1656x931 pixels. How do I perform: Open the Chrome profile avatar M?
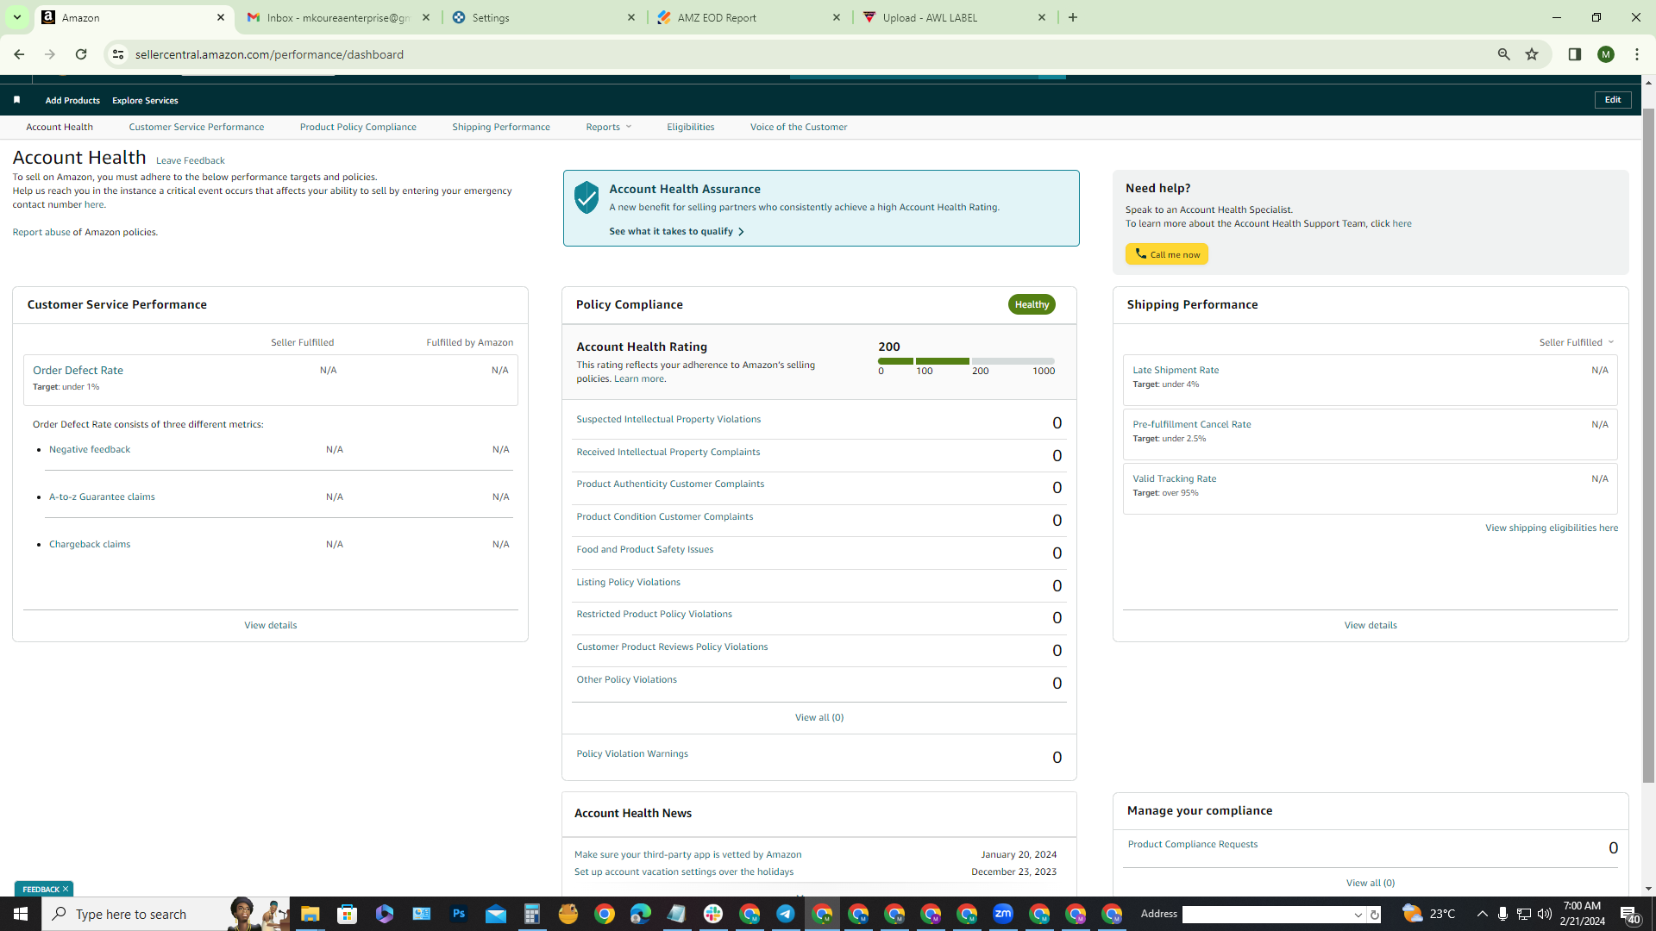(1605, 54)
